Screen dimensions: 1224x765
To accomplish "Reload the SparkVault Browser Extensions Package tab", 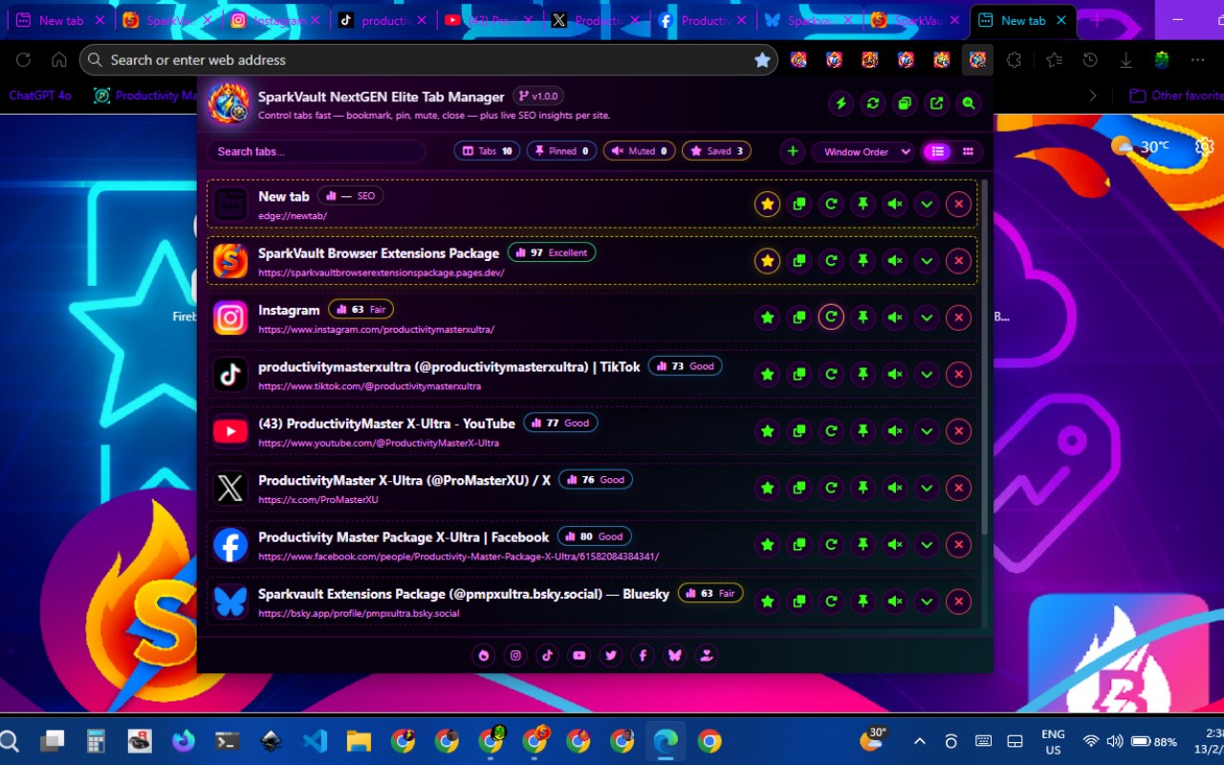I will click(x=831, y=260).
